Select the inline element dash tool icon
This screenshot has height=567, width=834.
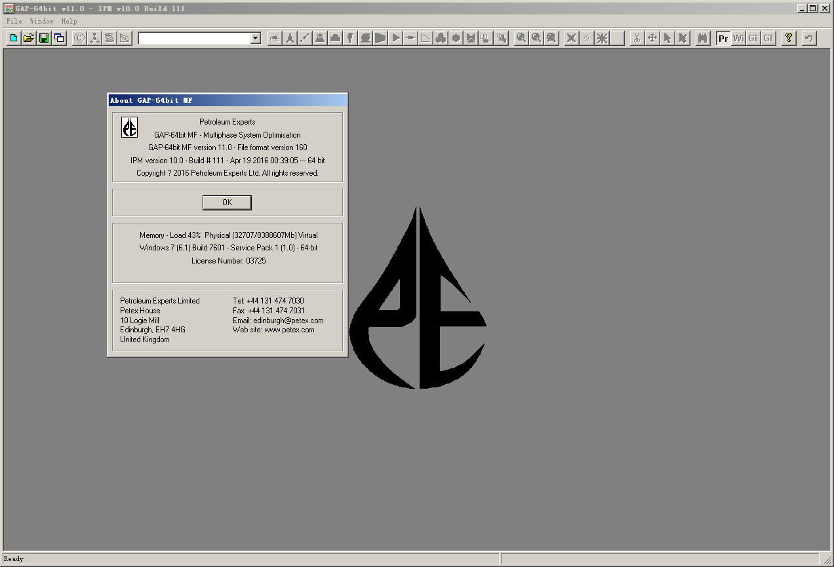410,38
